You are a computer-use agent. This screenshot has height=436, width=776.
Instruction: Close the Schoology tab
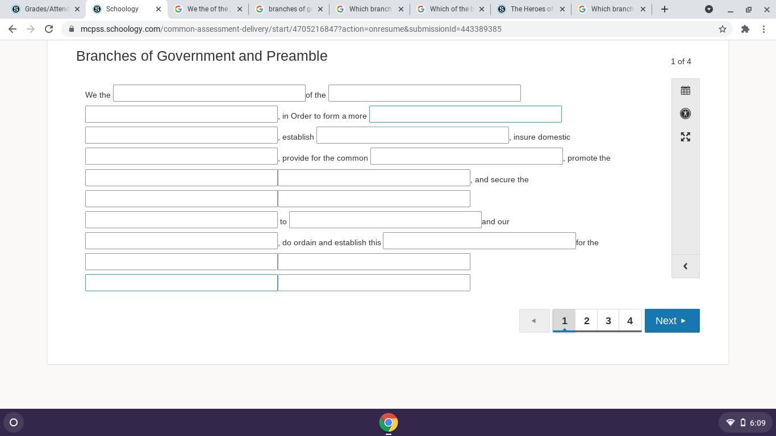click(x=158, y=9)
